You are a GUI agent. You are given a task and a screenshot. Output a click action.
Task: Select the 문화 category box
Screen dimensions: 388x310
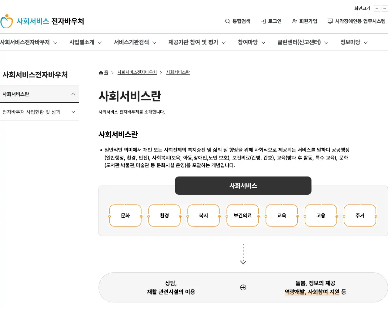coord(125,216)
